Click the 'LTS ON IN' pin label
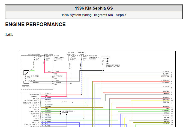 pyautogui.click(x=36, y=116)
